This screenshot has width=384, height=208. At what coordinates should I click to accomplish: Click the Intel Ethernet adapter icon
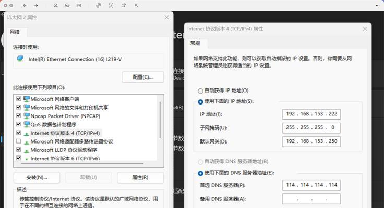point(20,59)
